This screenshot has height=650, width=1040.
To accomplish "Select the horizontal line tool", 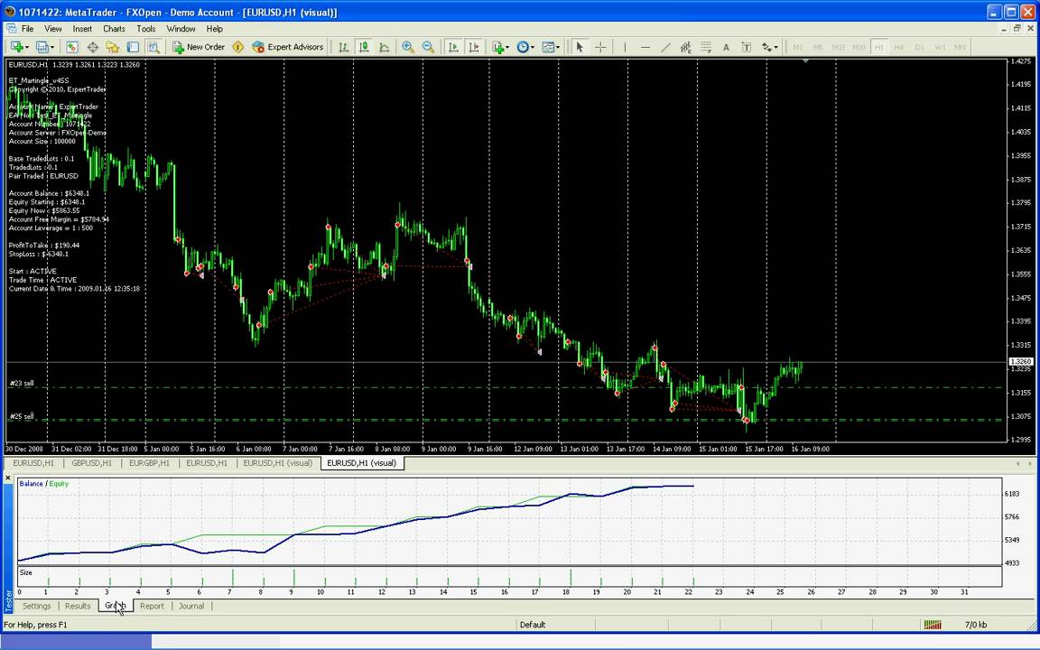I will 645,47.
